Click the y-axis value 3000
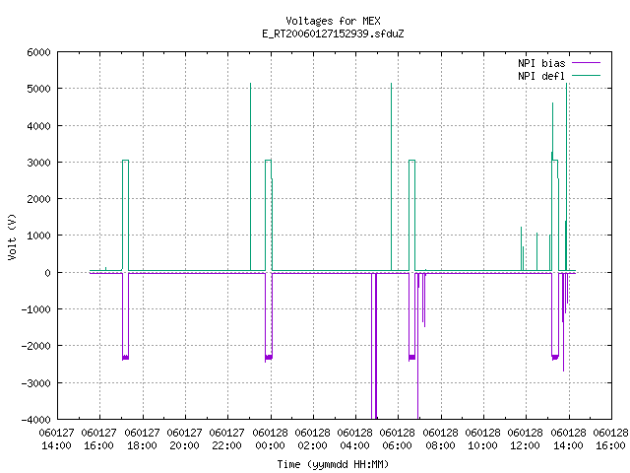This screenshot has width=630, height=473. pos(39,163)
